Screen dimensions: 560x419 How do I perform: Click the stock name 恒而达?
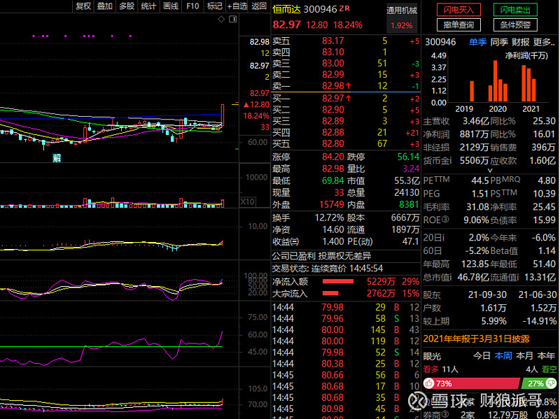point(286,9)
